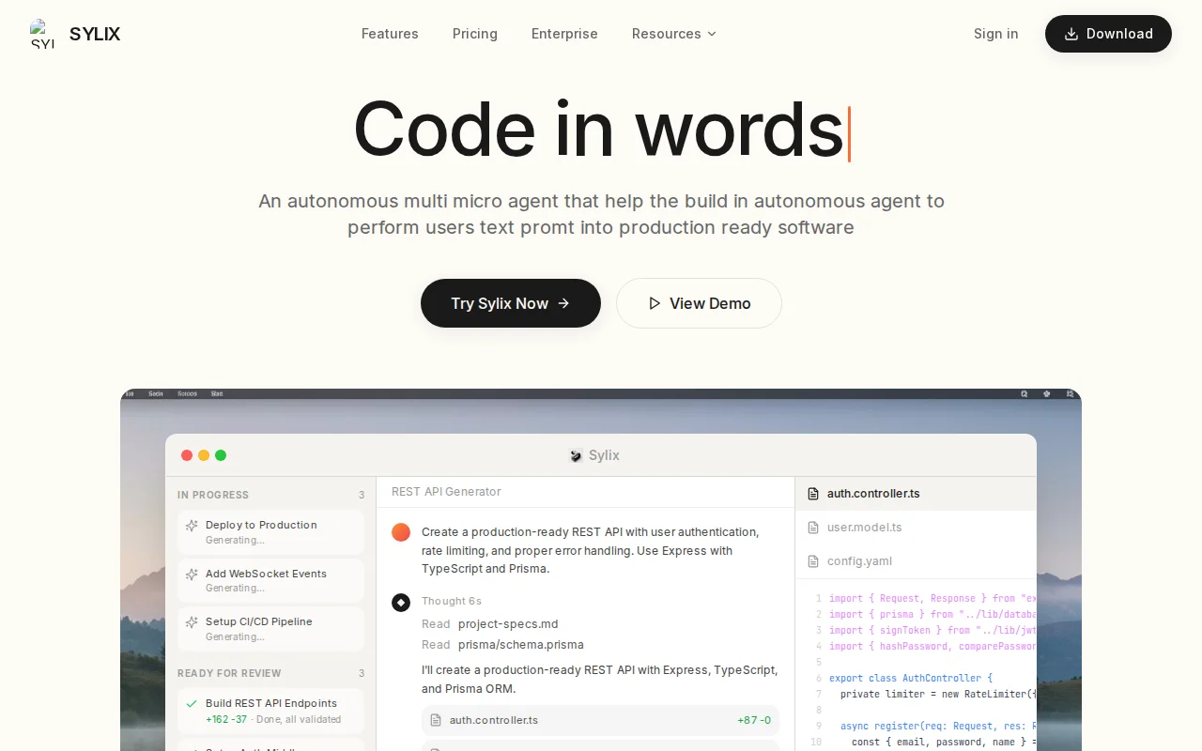Open the Deploy to Production task card
Viewport: 1202px width, 751px height.
coord(270,532)
